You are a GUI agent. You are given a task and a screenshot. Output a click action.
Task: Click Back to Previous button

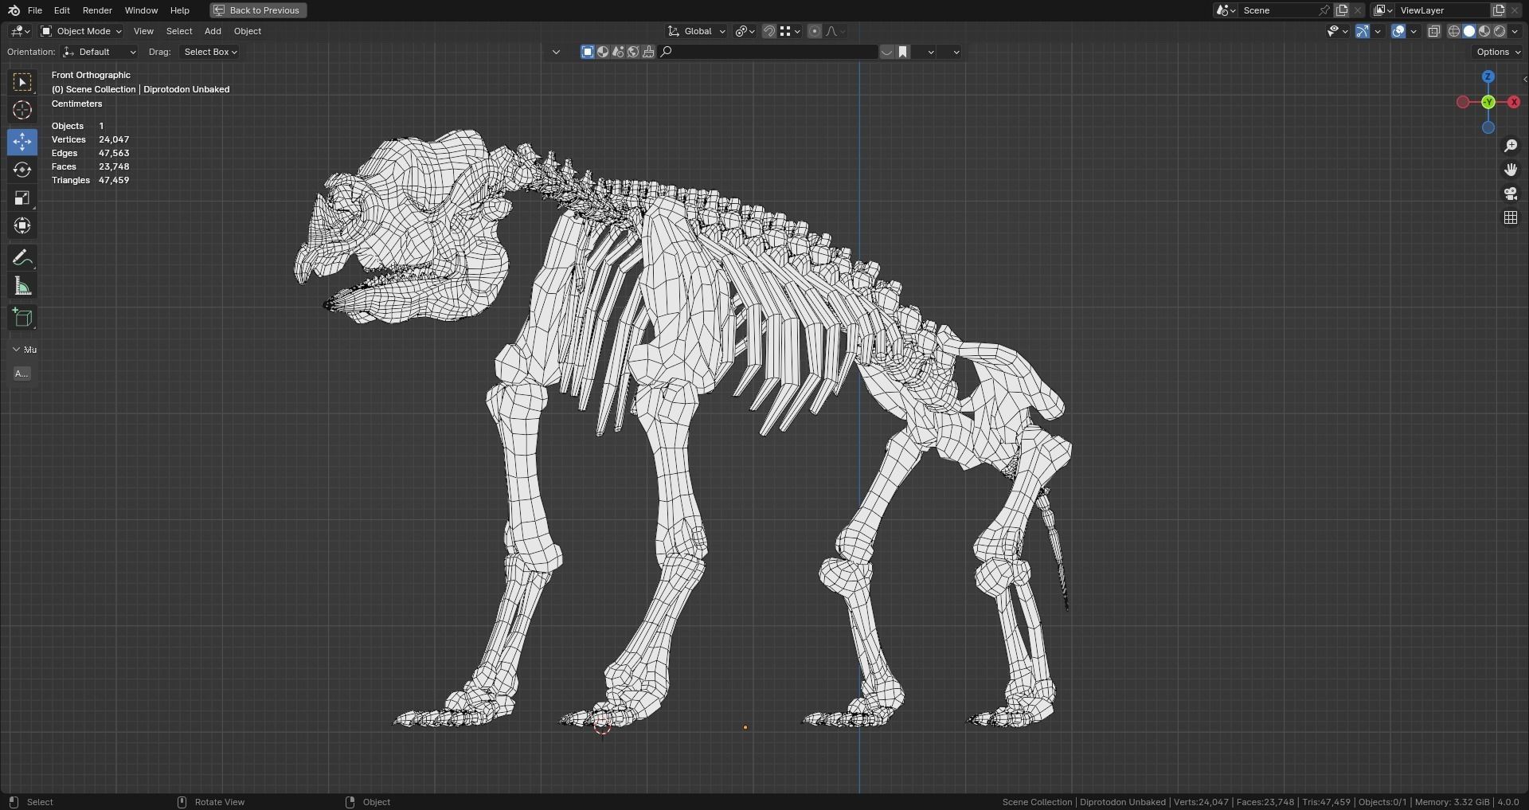click(258, 10)
